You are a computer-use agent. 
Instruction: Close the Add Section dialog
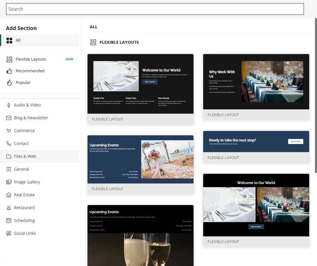tap(311, 9)
